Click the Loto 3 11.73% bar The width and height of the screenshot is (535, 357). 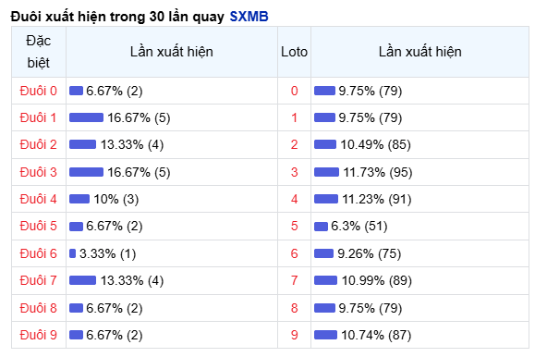[326, 172]
